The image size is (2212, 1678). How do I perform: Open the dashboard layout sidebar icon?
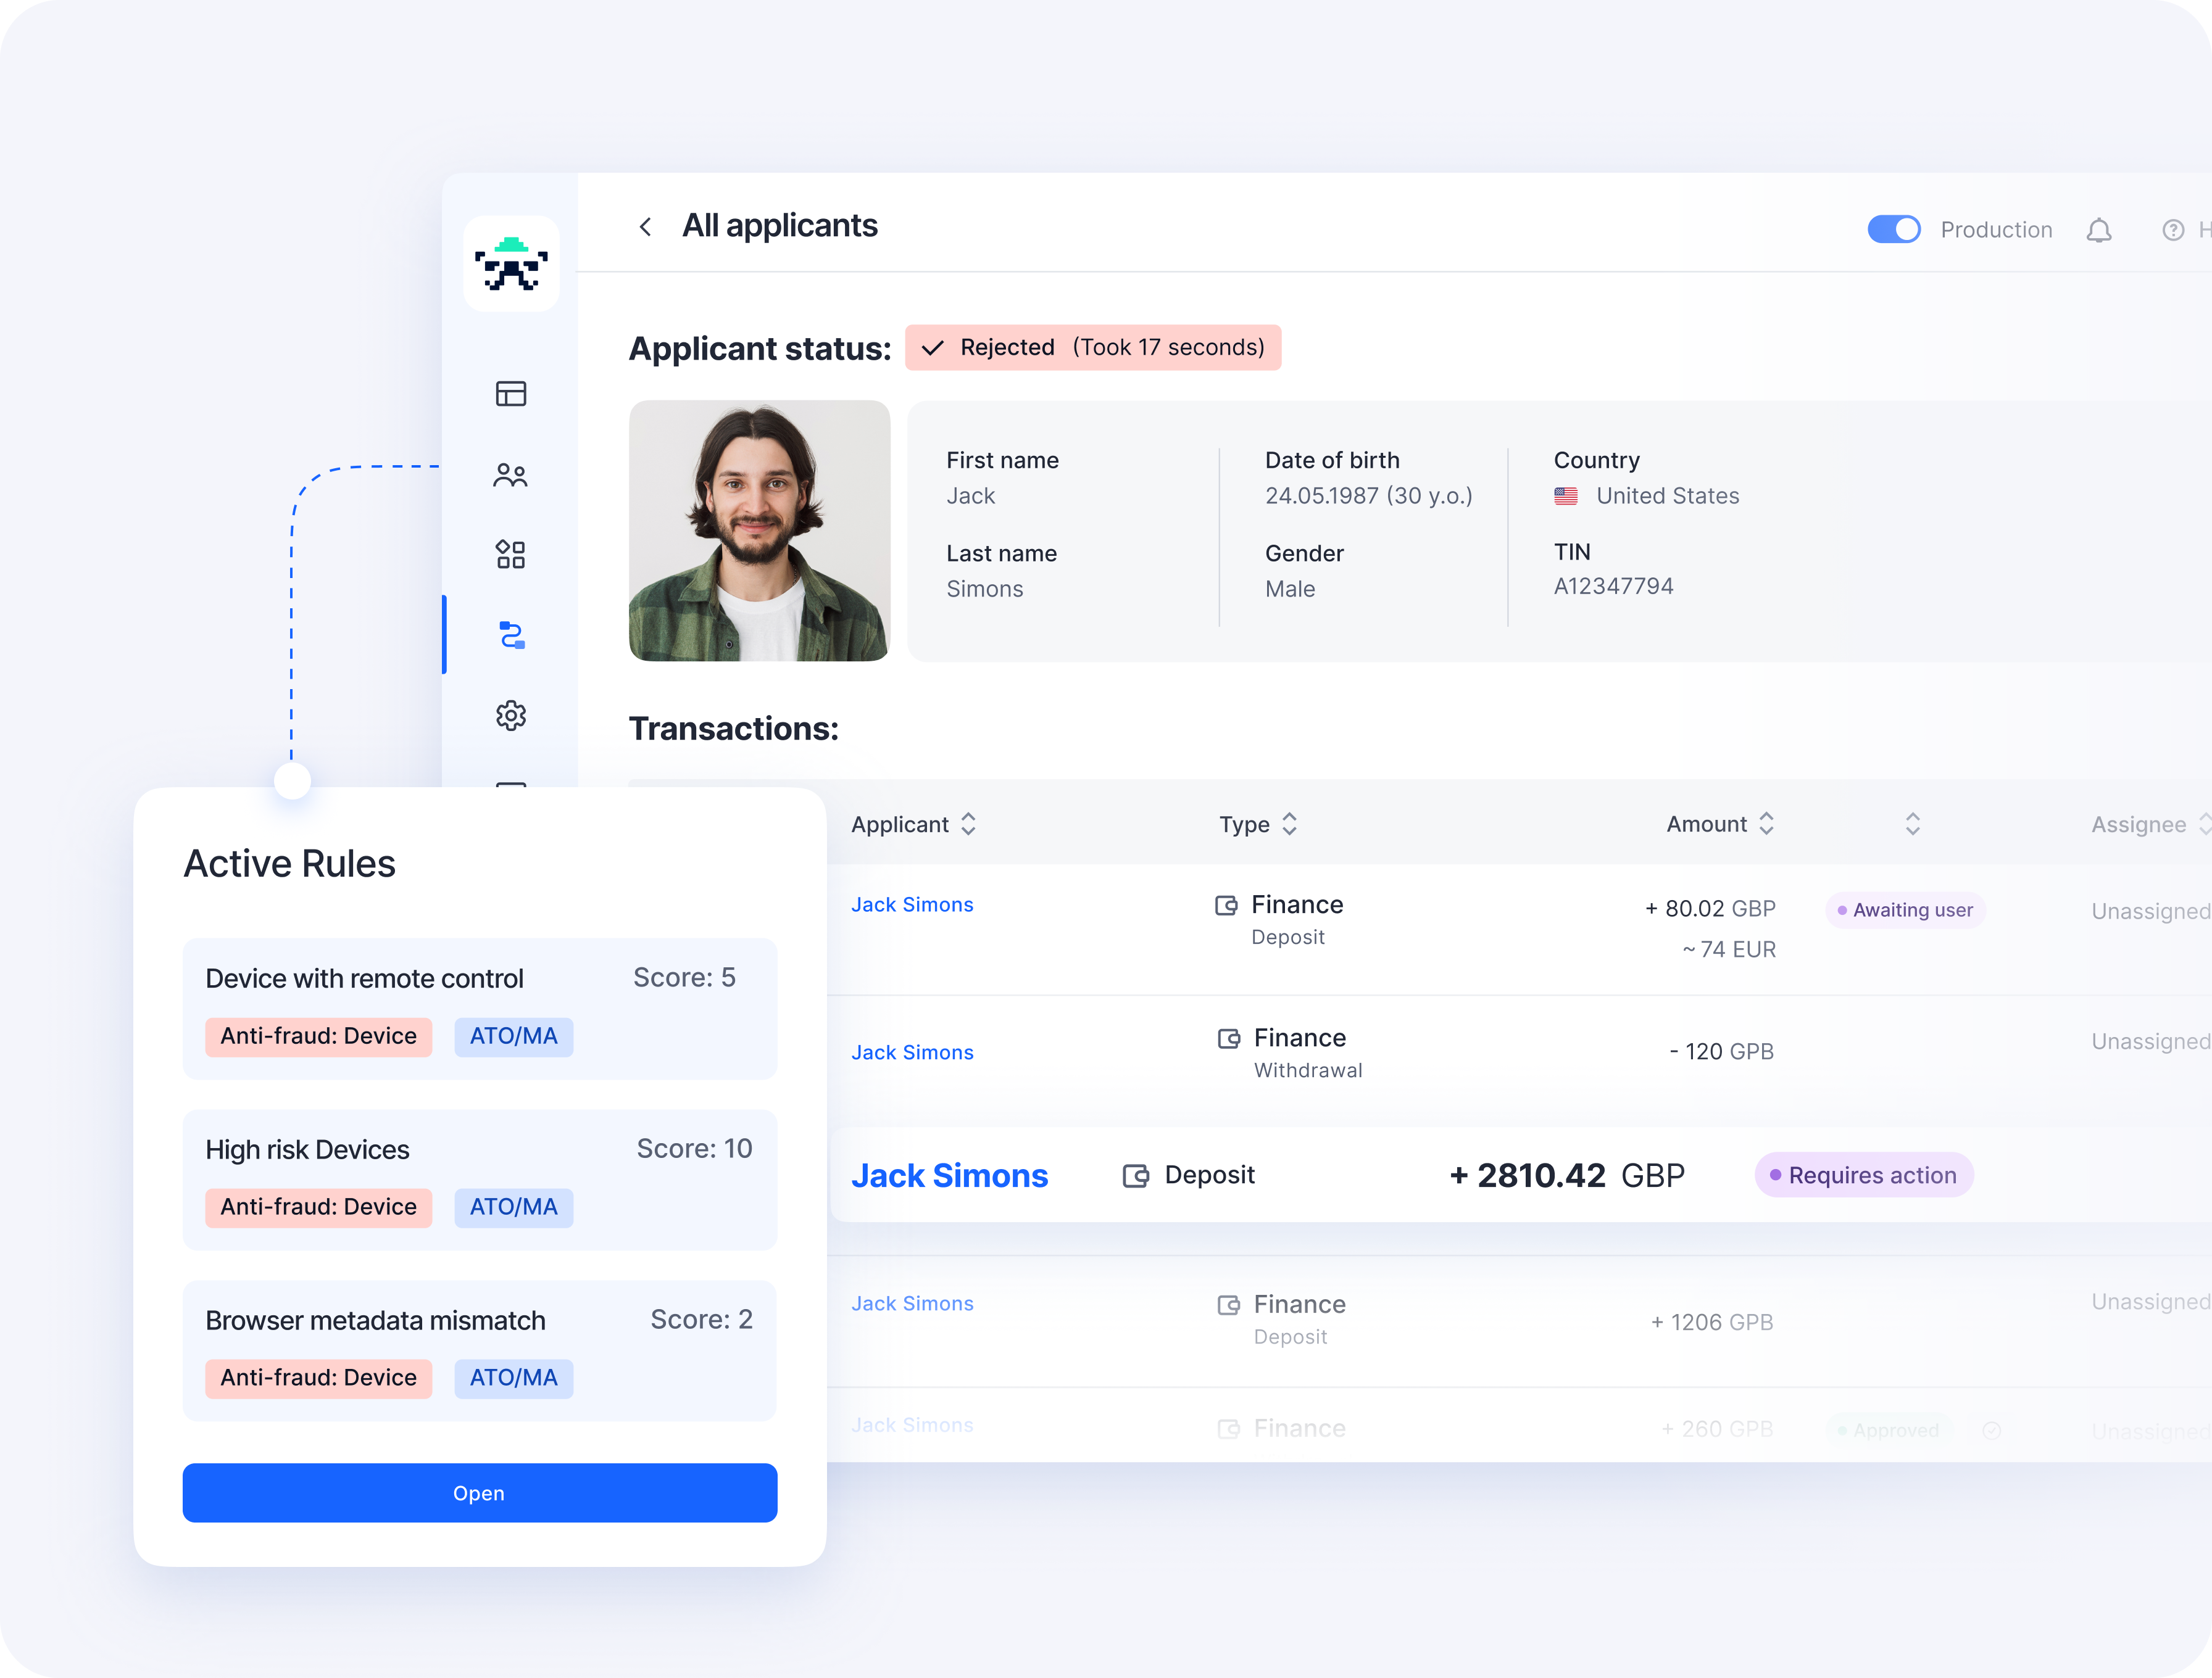(x=511, y=394)
